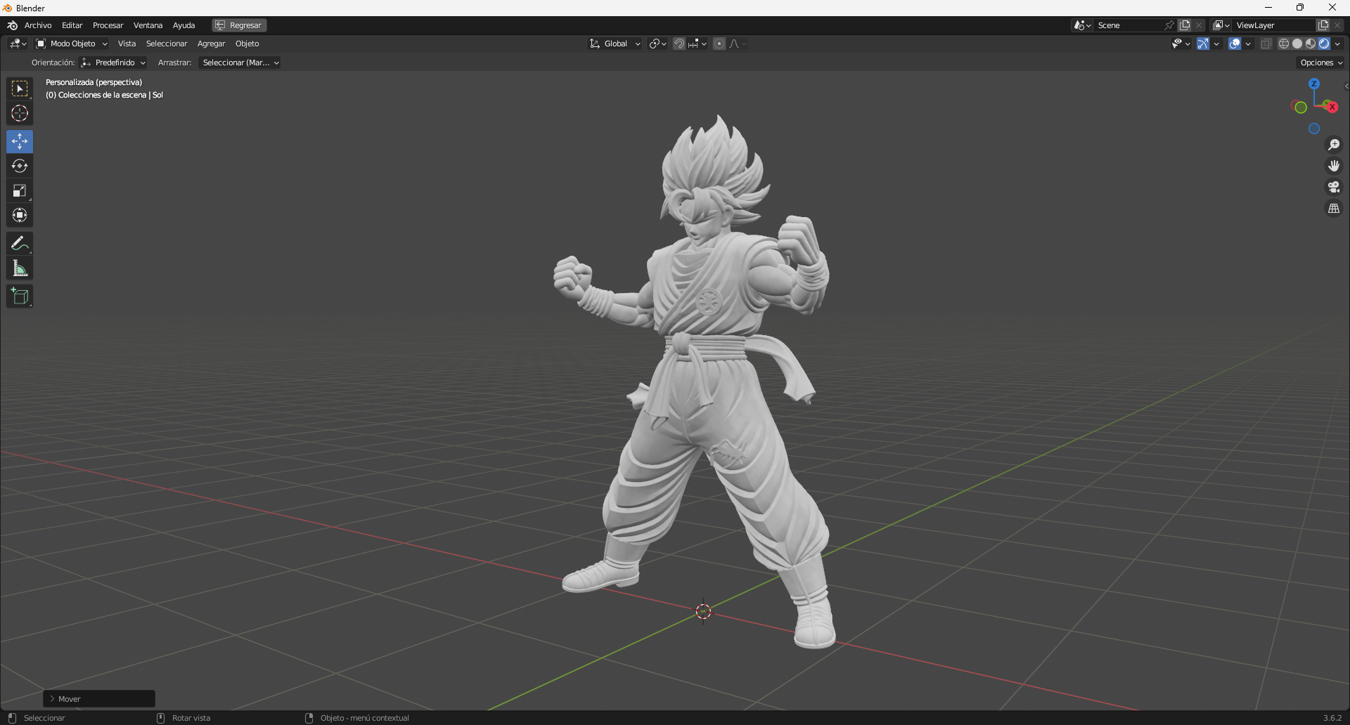This screenshot has height=725, width=1350.
Task: Select the Scale tool
Action: pos(19,190)
